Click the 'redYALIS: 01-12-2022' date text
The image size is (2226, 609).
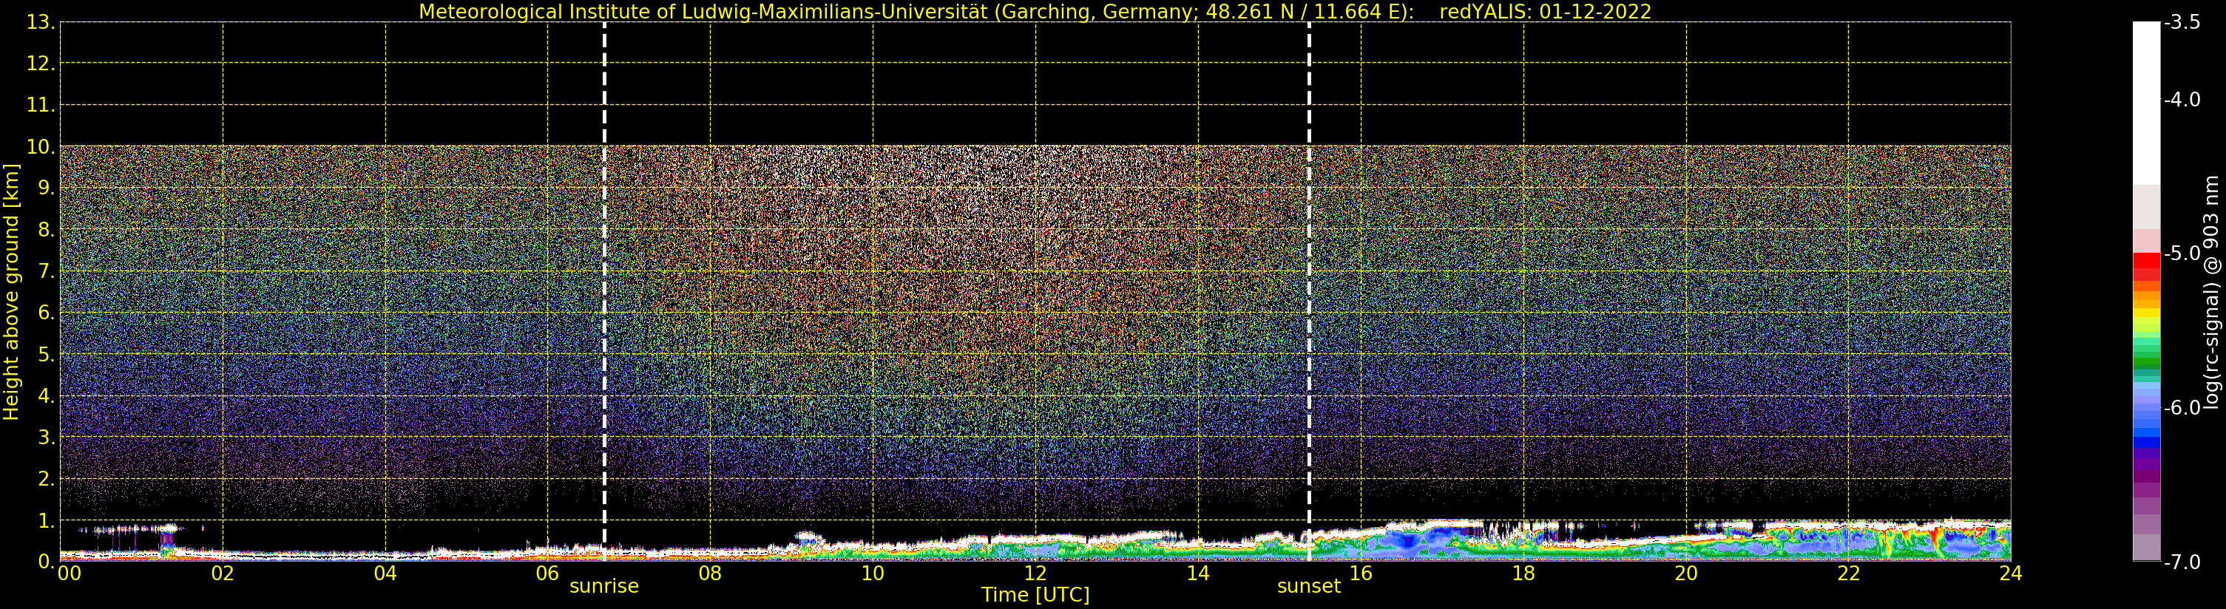[x=1545, y=12]
